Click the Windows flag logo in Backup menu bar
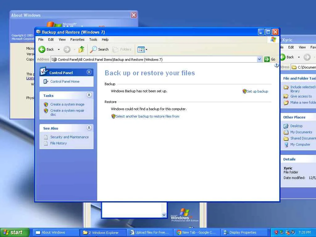Viewport: 316px width, 237px height. [273, 39]
